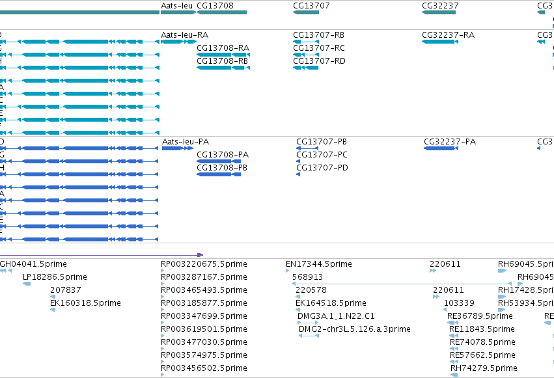Select the CG32237-PA protein glyph
Viewport: 554px width, 378px height.
[441, 148]
